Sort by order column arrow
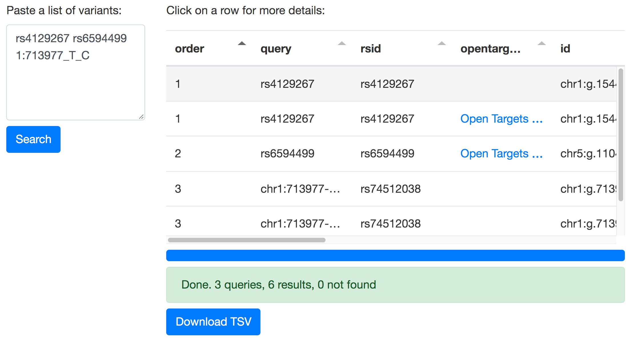This screenshot has width=630, height=341. (x=242, y=43)
